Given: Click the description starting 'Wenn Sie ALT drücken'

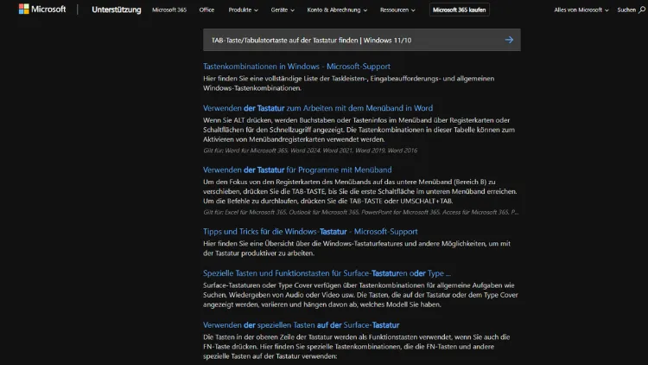Looking at the screenshot, I should coord(359,130).
